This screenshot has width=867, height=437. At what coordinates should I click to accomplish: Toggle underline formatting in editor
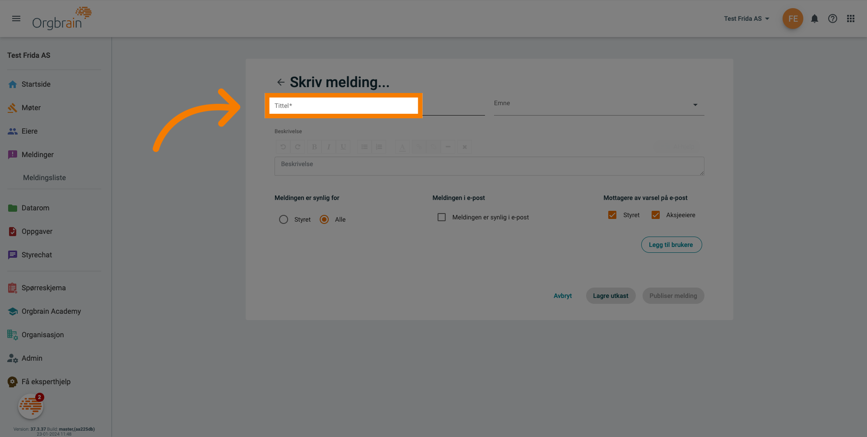[343, 147]
